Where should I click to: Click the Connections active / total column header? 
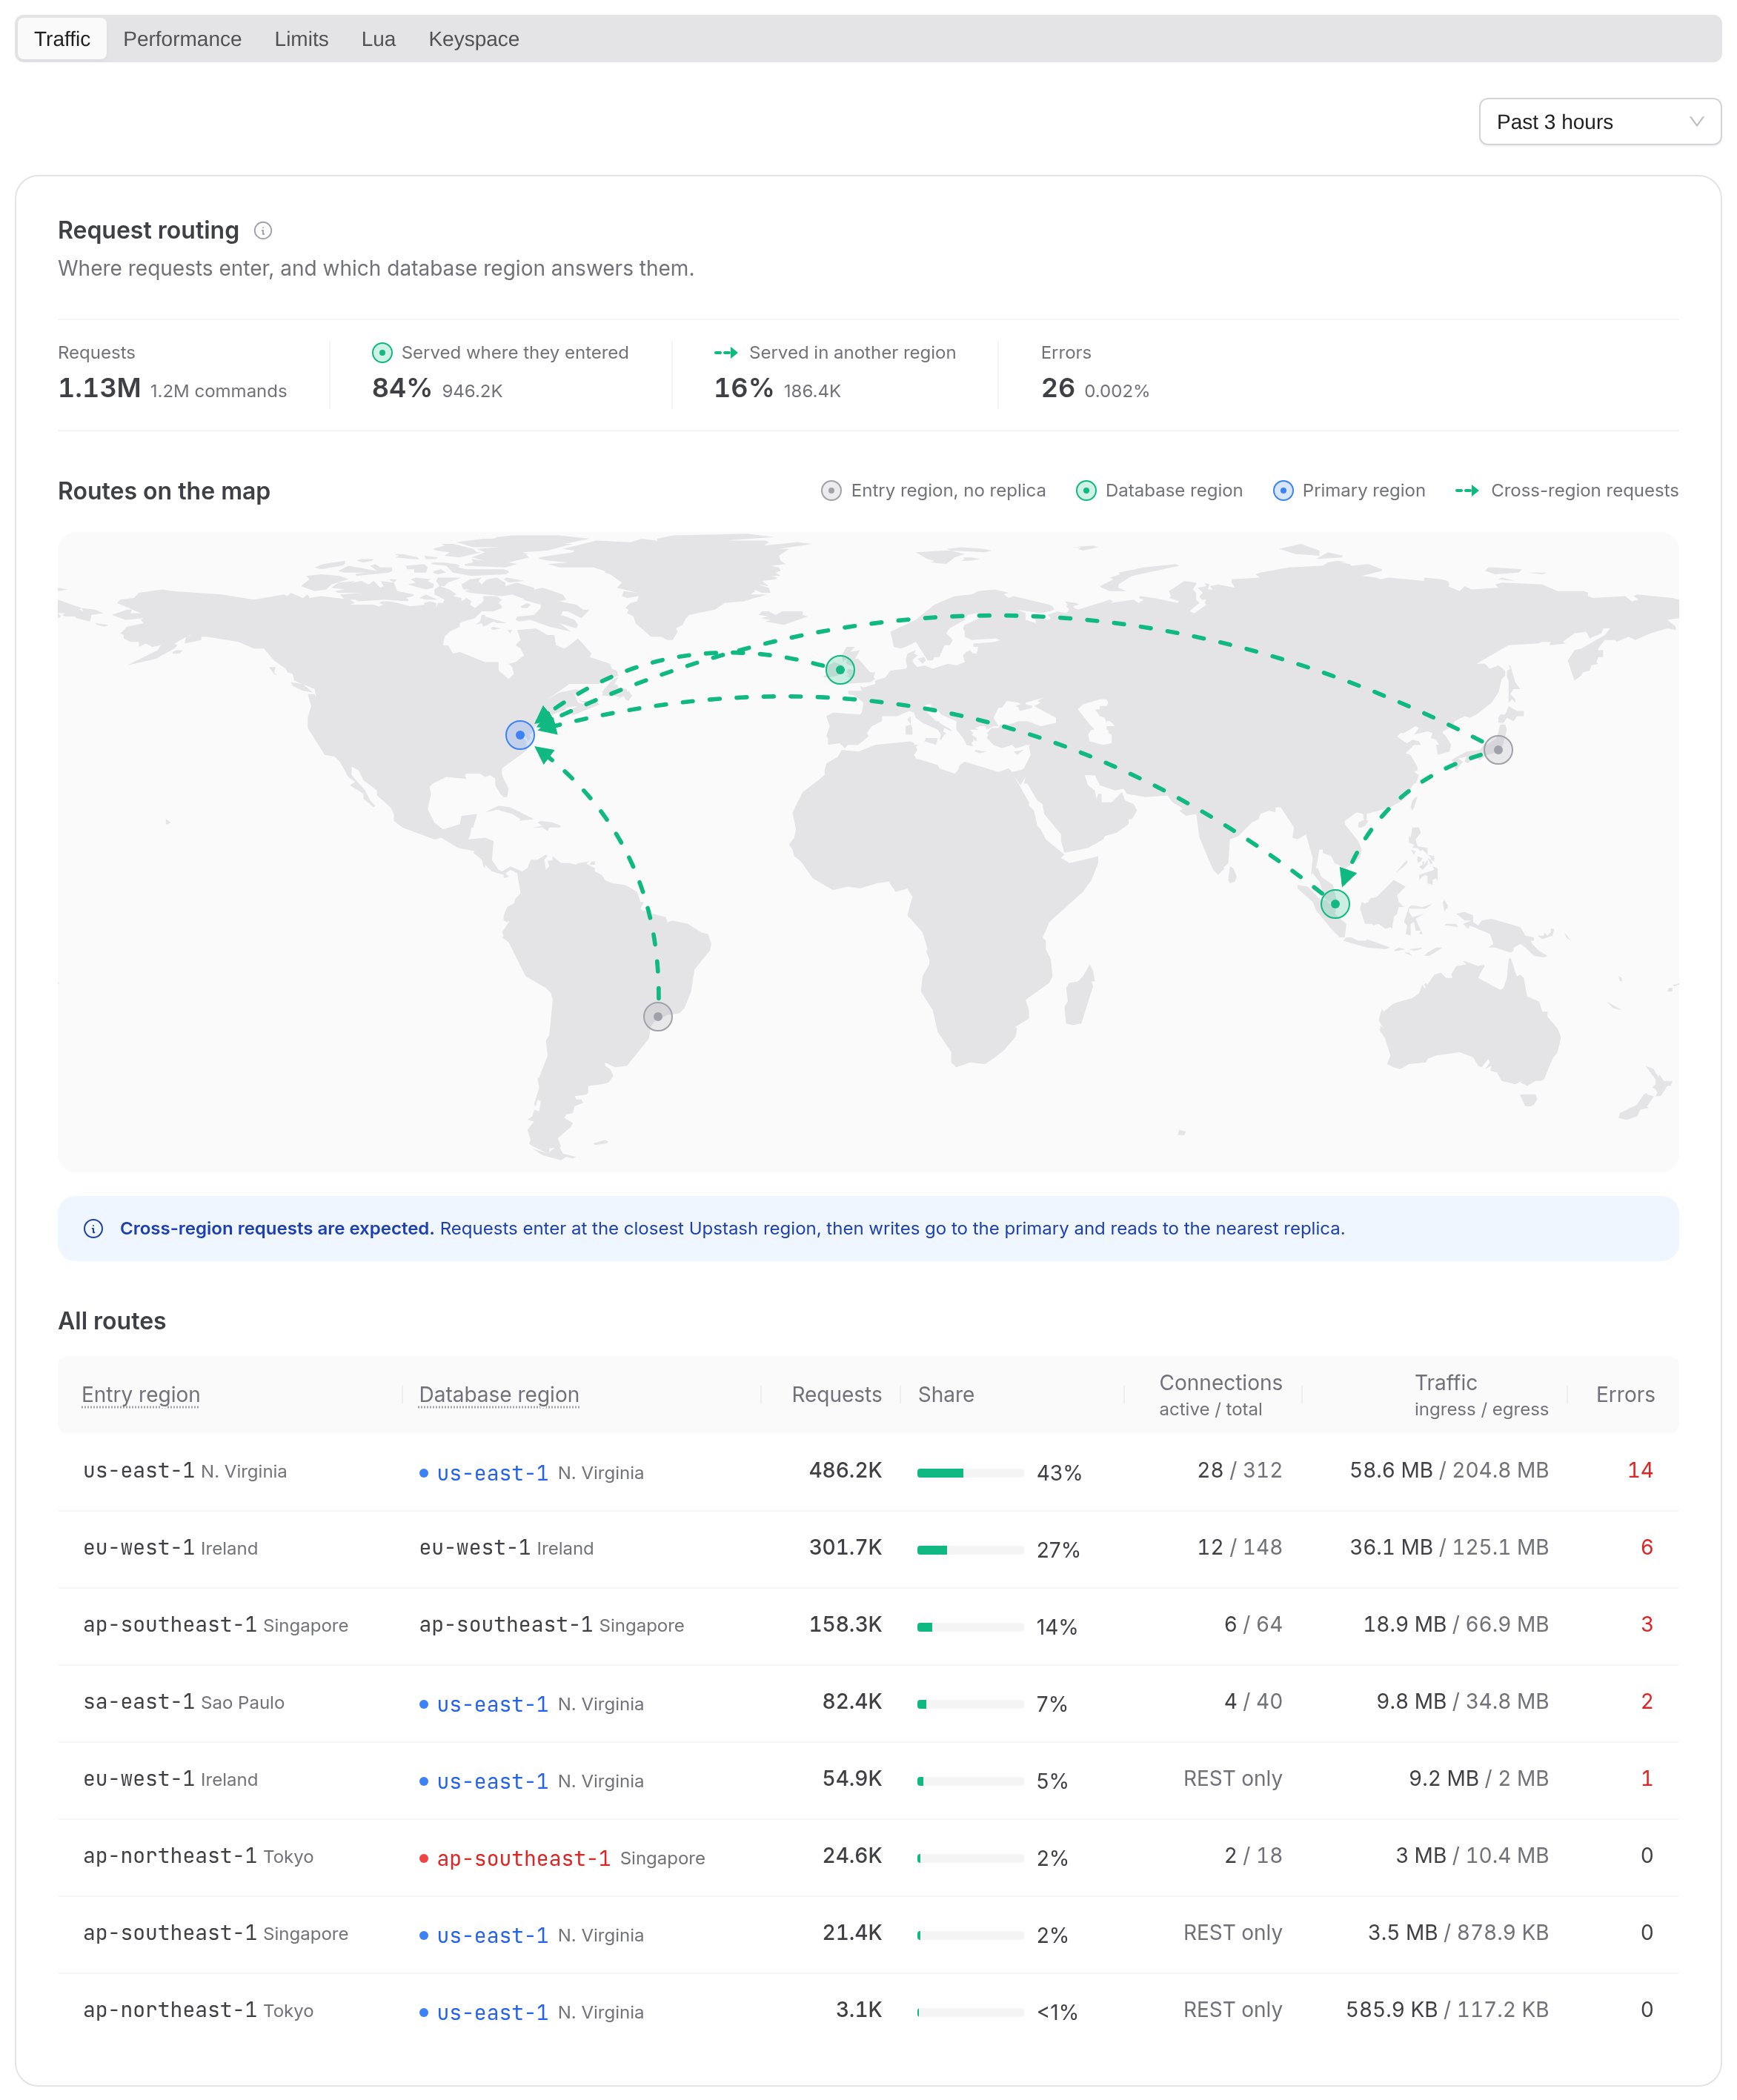pos(1220,1394)
